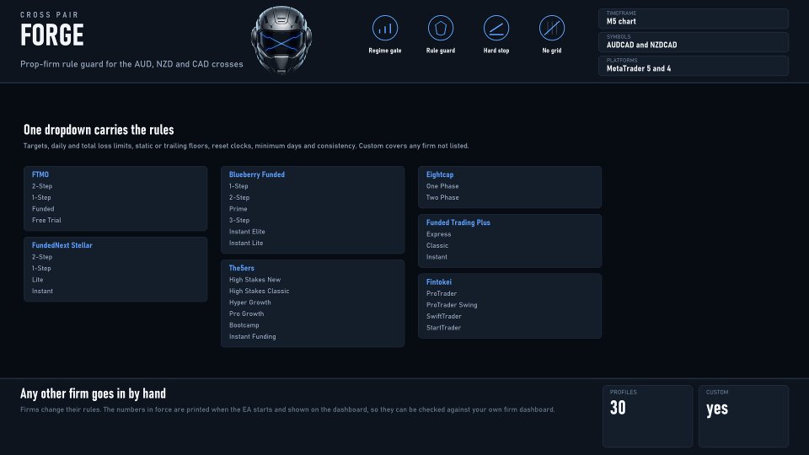Select '1-Step' under FTMO
The image size is (809, 455).
(x=41, y=197)
